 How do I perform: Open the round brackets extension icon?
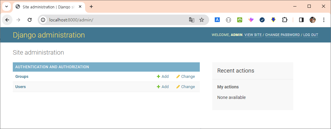click(228, 20)
